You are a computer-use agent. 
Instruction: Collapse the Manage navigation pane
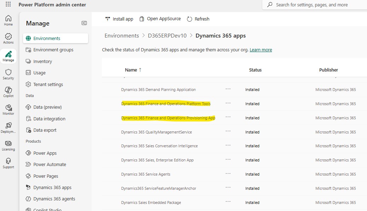(84, 23)
